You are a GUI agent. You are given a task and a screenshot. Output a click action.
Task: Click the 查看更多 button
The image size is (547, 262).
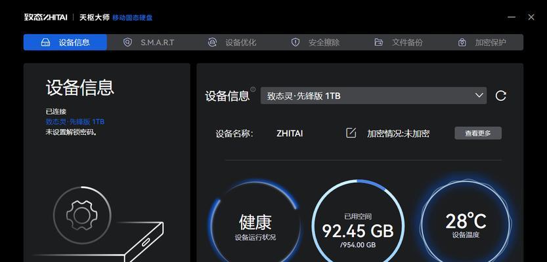tap(478, 133)
